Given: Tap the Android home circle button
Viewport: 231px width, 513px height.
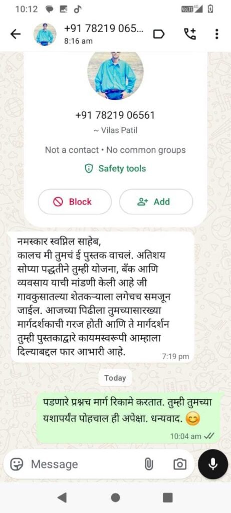Looking at the screenshot, I should pos(115,497).
